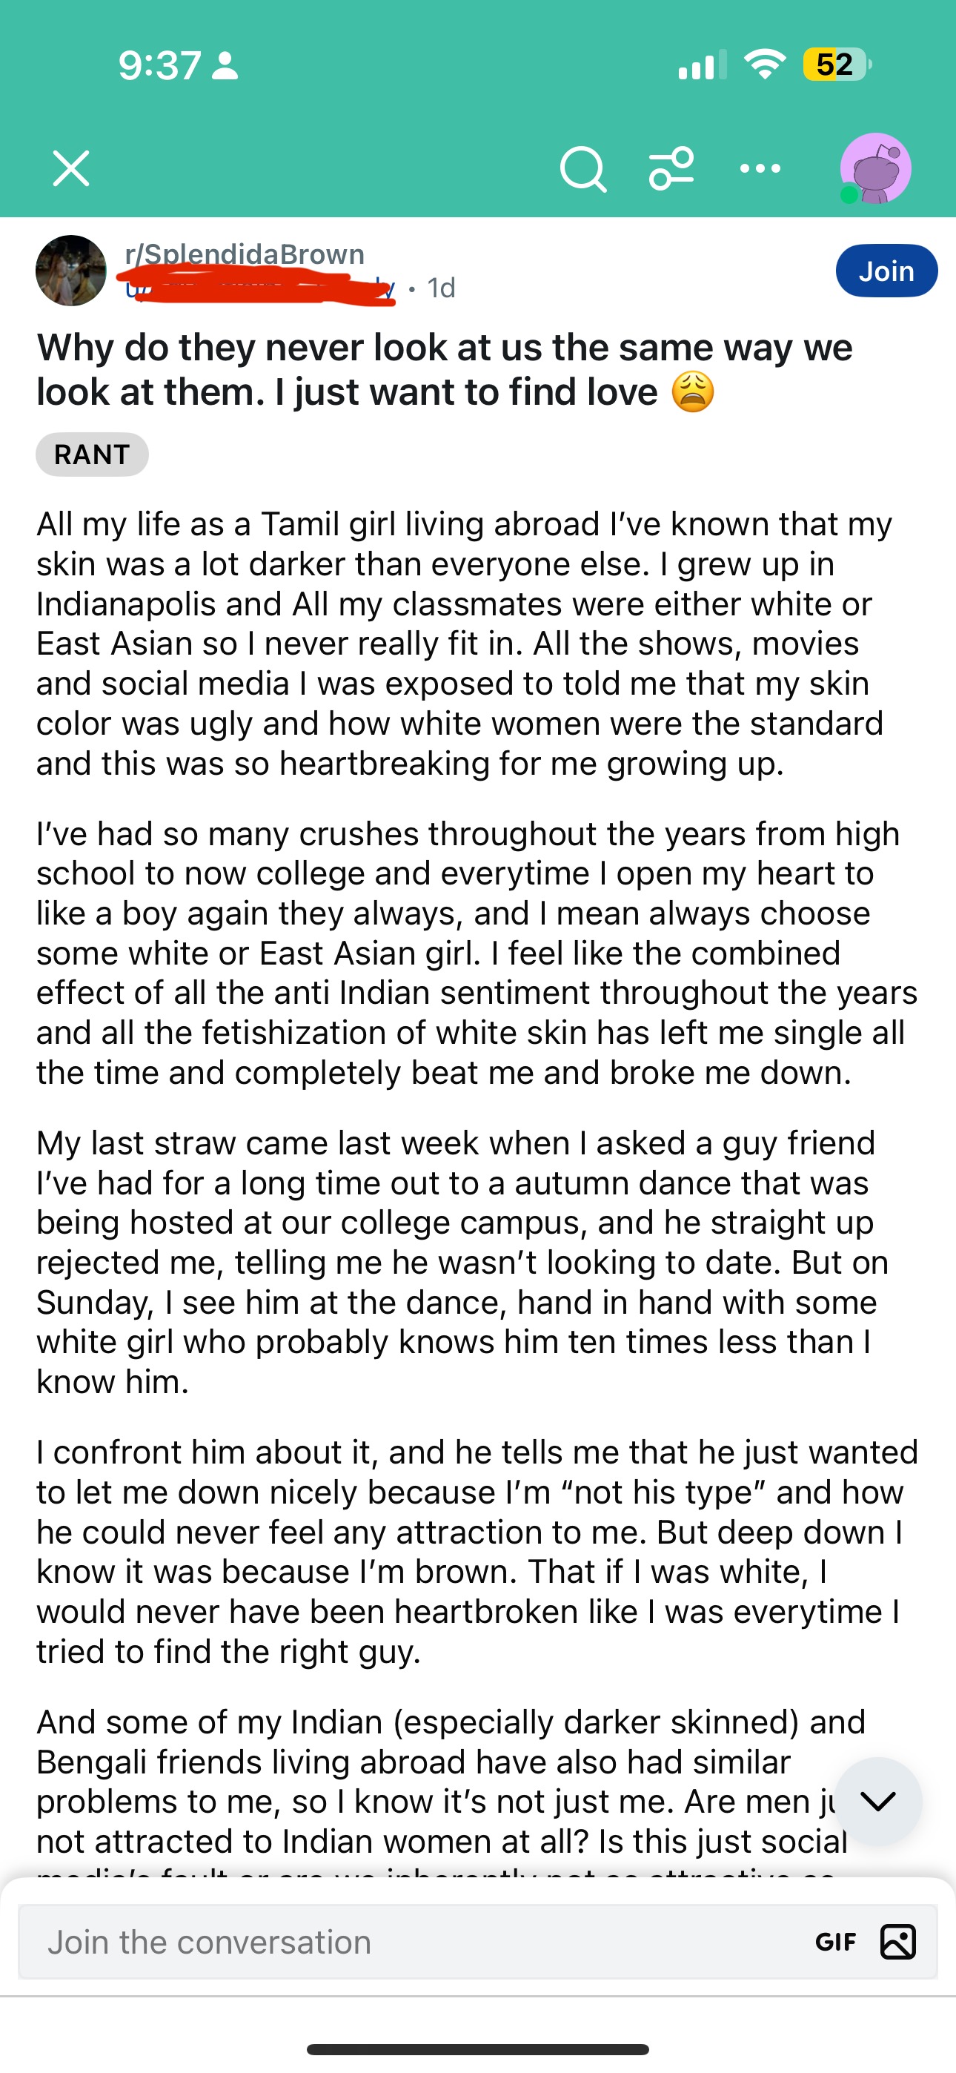
Task: Tap the home indicator bar
Action: click(478, 2049)
